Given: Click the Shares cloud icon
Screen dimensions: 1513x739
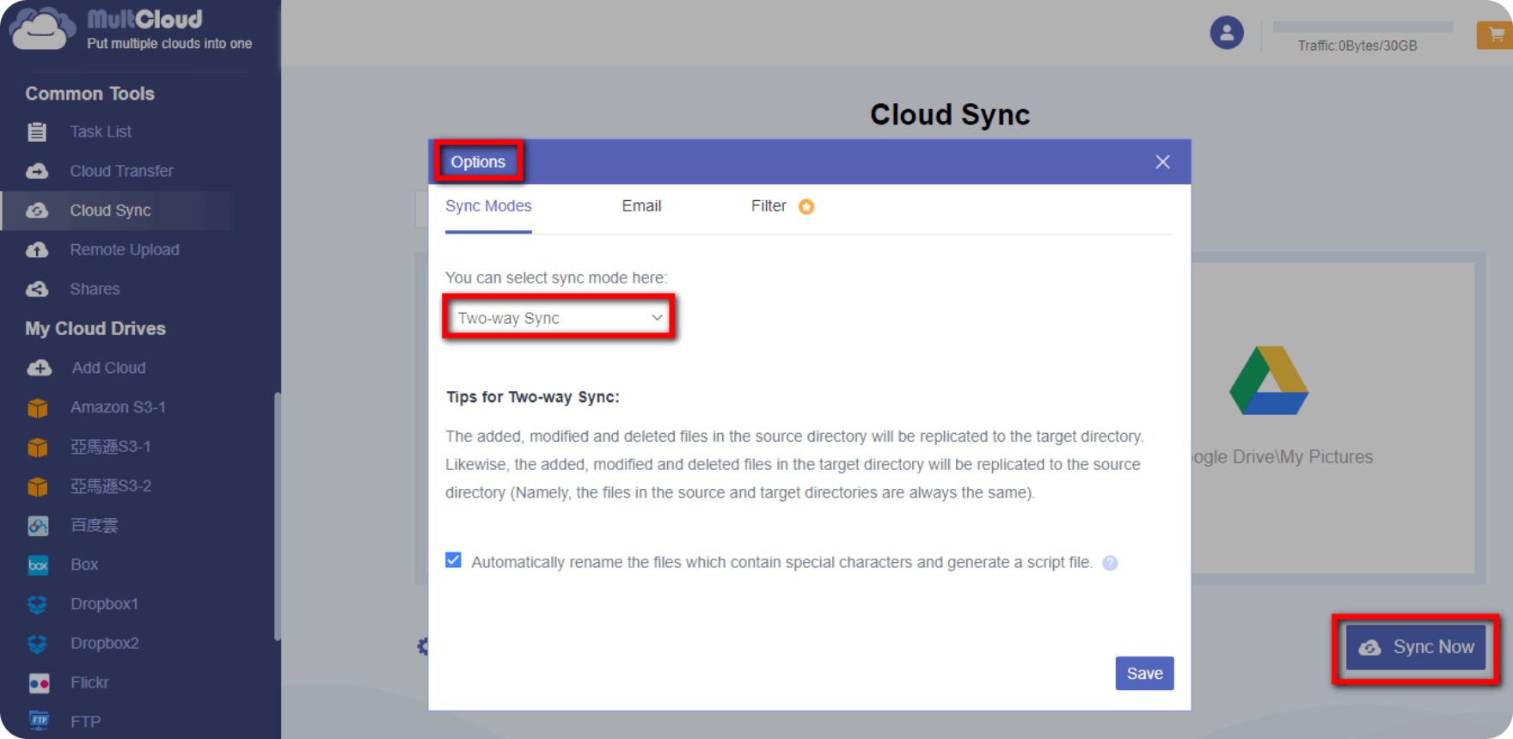Looking at the screenshot, I should [x=37, y=289].
